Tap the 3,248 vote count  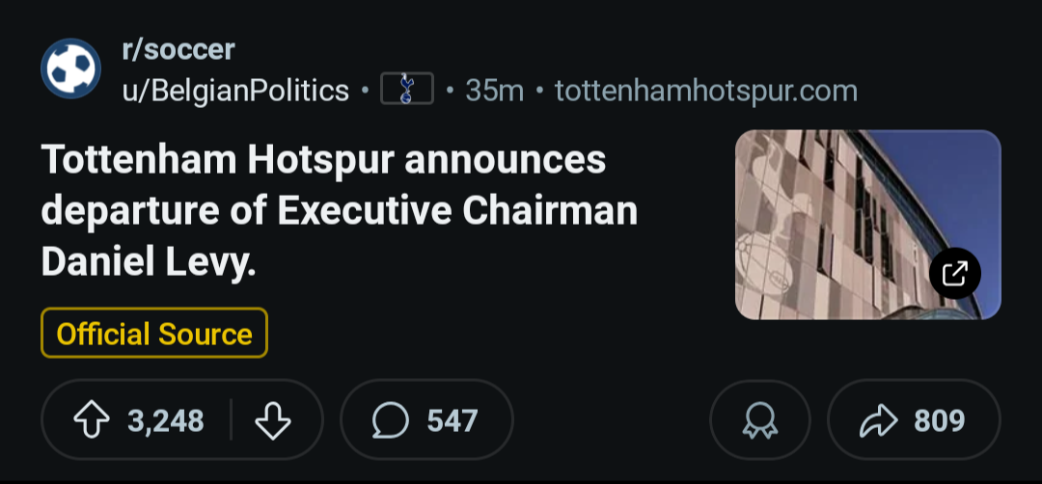point(166,420)
